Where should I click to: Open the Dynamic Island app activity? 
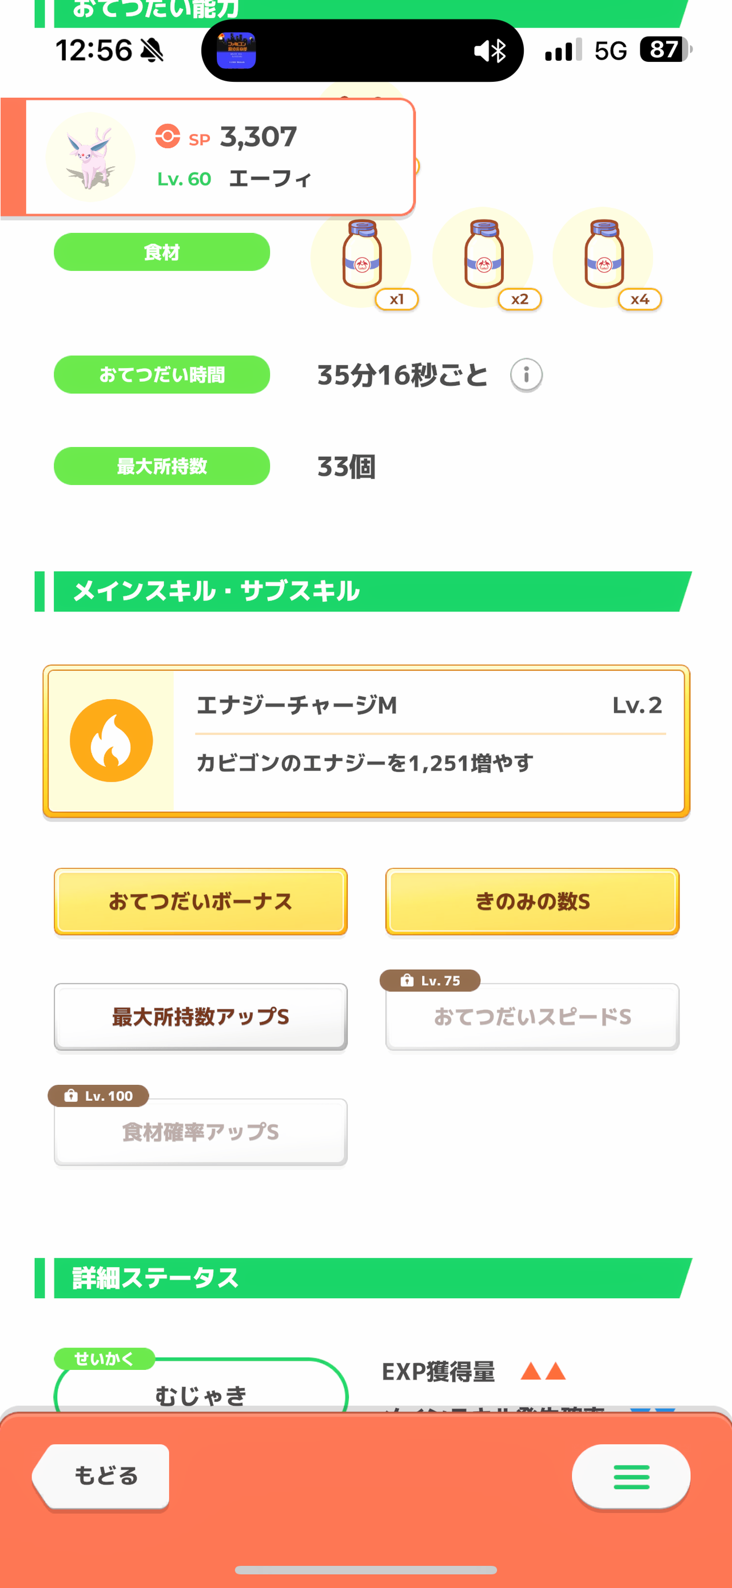pos(363,50)
